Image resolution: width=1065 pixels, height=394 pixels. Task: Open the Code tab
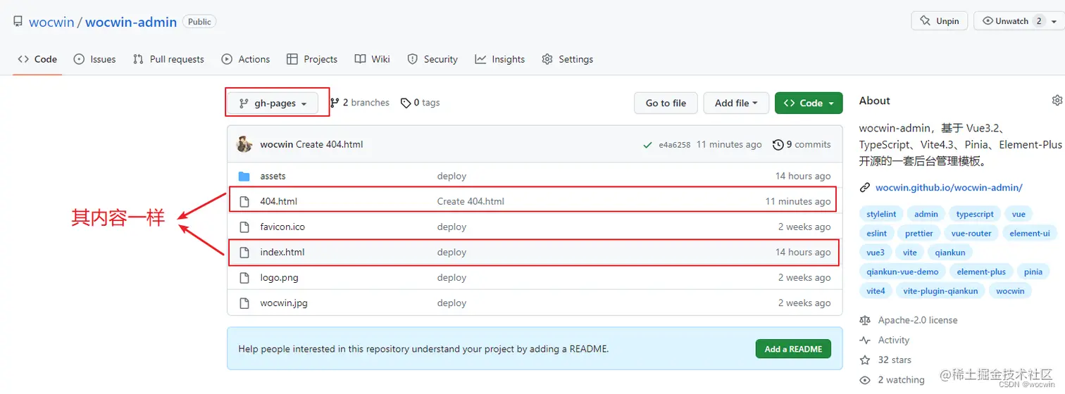pyautogui.click(x=37, y=59)
